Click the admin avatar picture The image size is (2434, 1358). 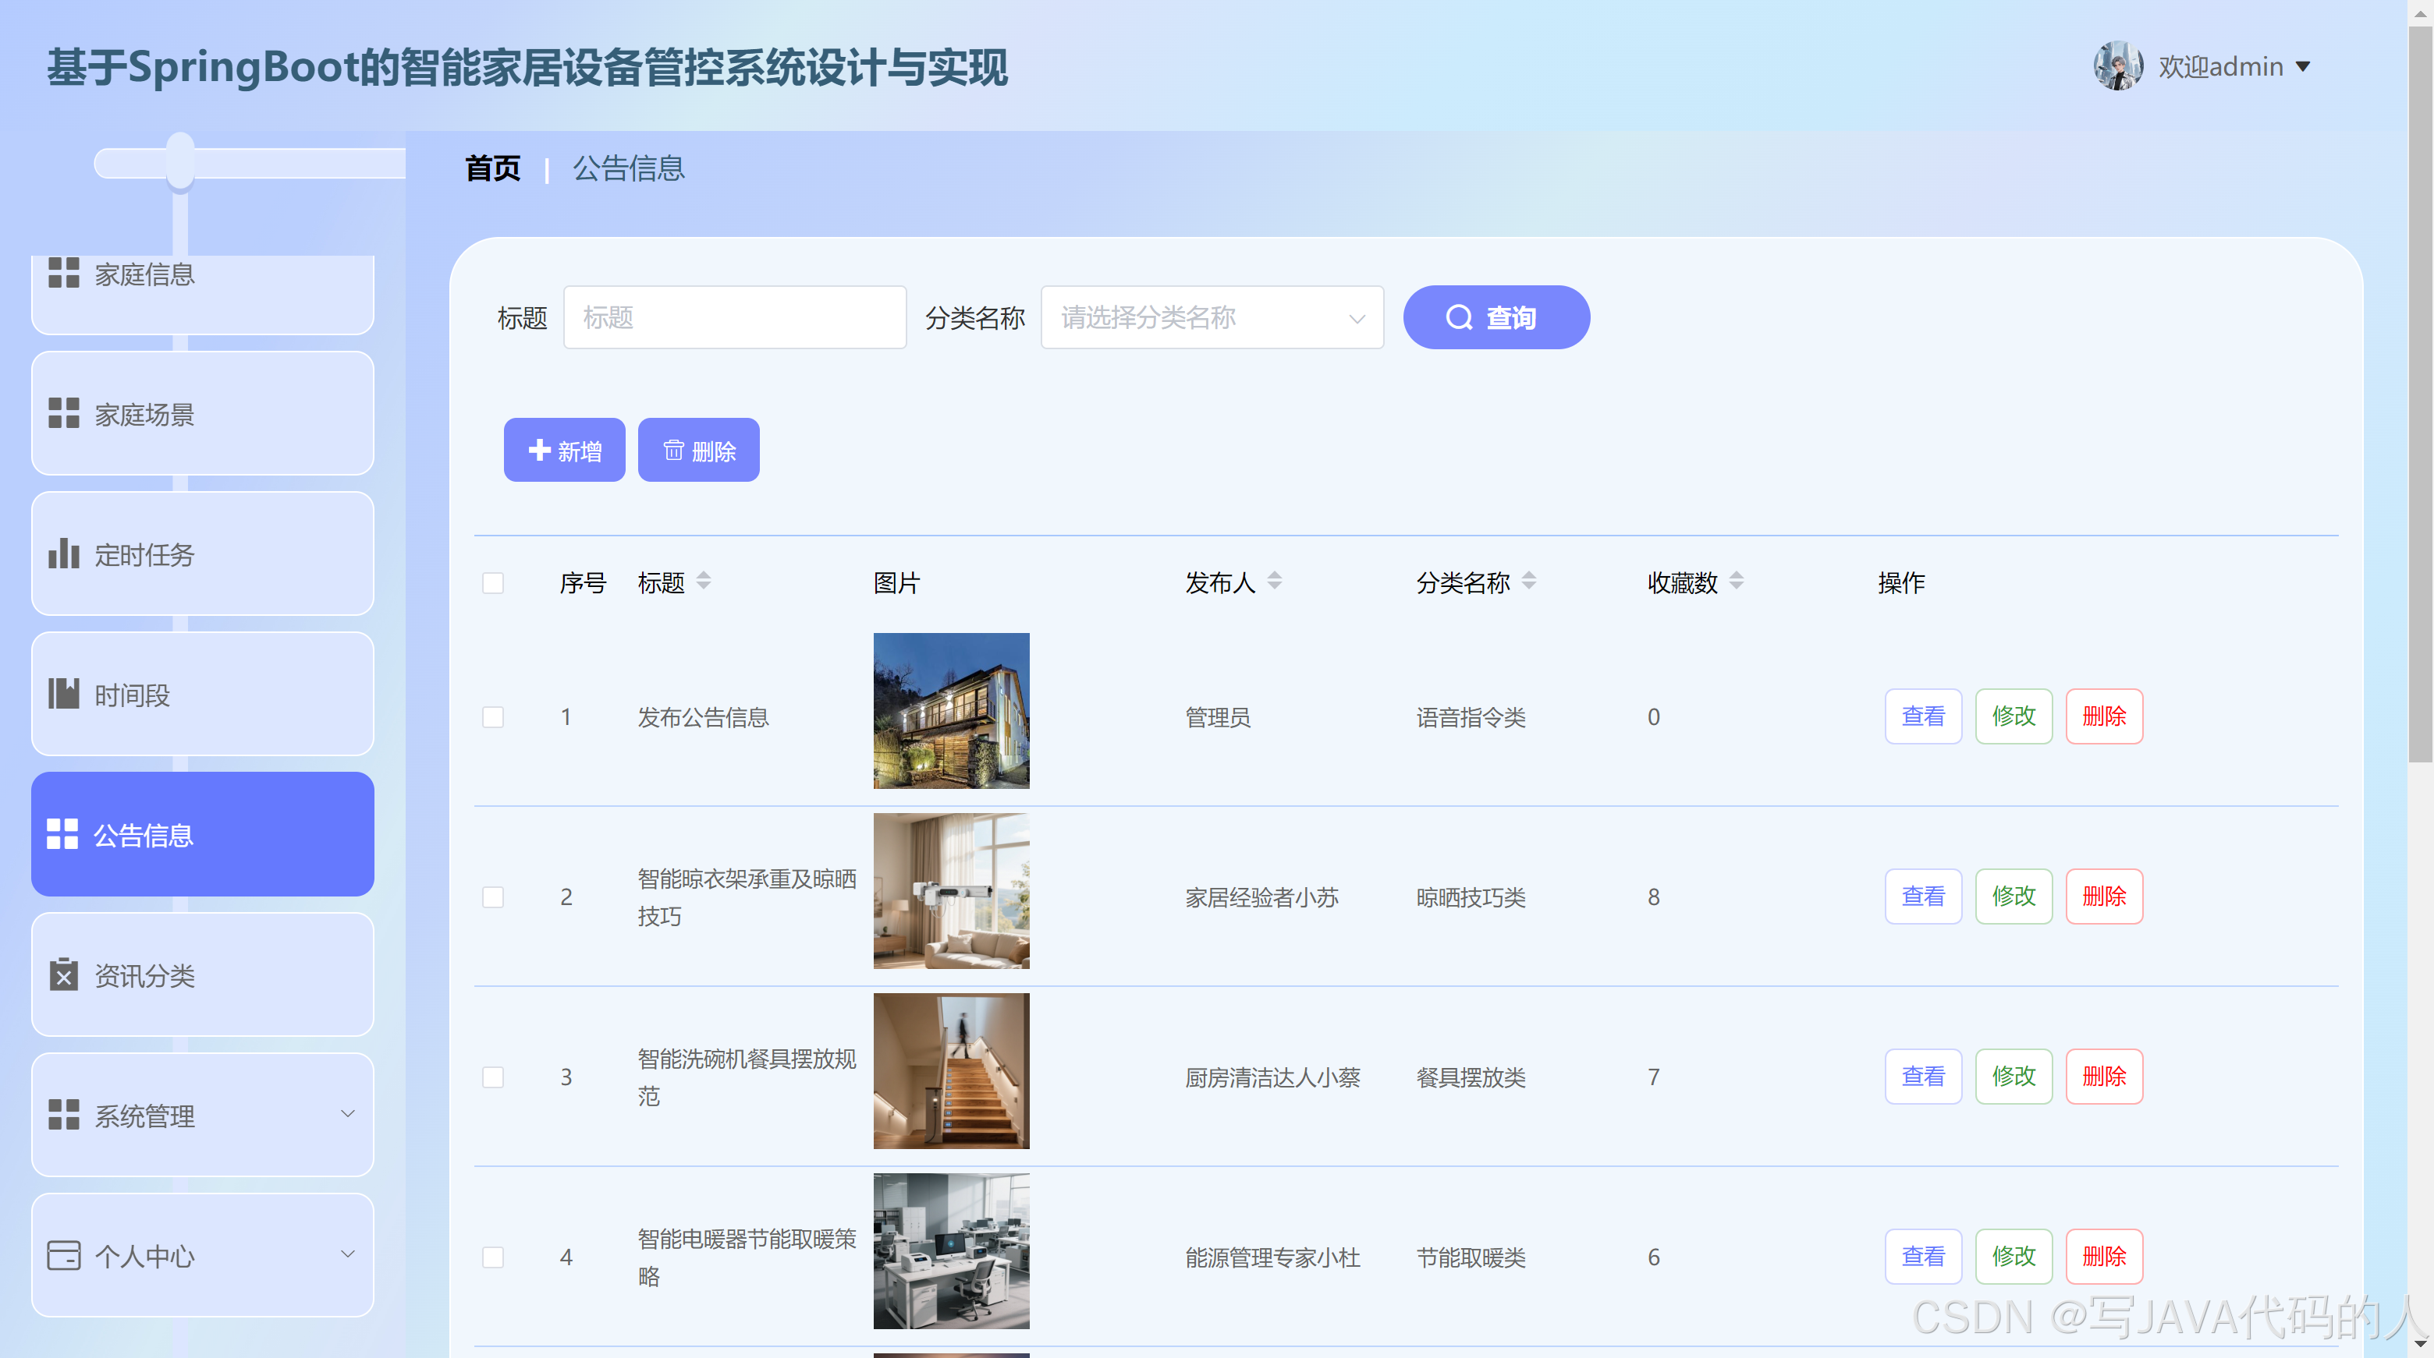click(x=2117, y=66)
